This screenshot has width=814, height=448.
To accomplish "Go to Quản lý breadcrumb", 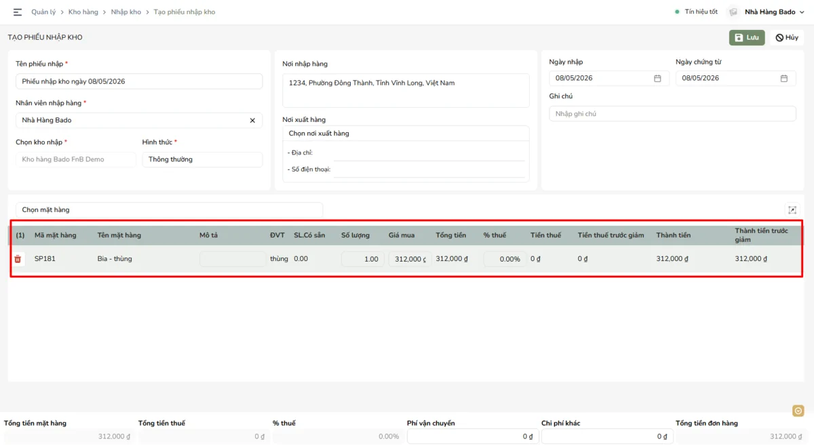I will (x=43, y=12).
